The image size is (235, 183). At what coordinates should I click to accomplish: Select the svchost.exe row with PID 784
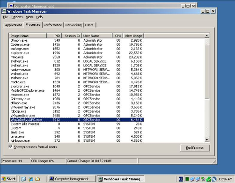pyautogui.click(x=76, y=78)
